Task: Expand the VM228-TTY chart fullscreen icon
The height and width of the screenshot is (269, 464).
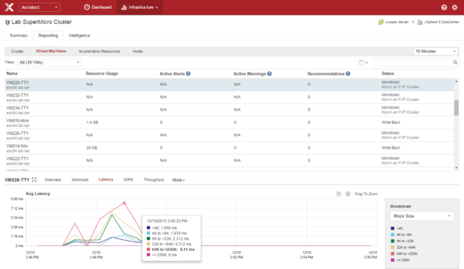Action: coord(34,179)
